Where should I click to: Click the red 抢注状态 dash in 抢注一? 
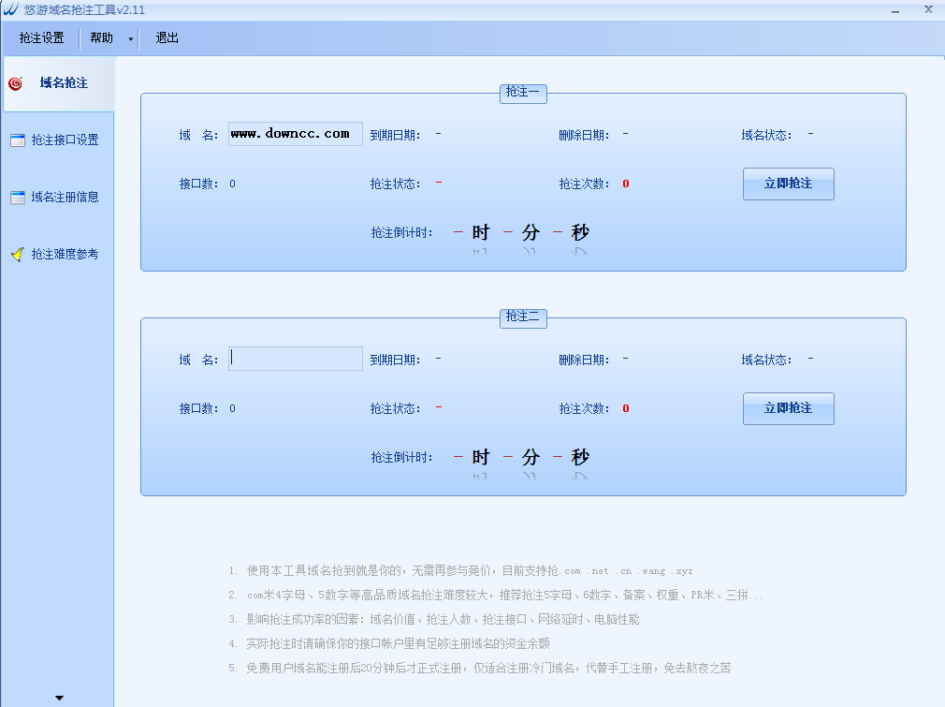click(x=439, y=184)
